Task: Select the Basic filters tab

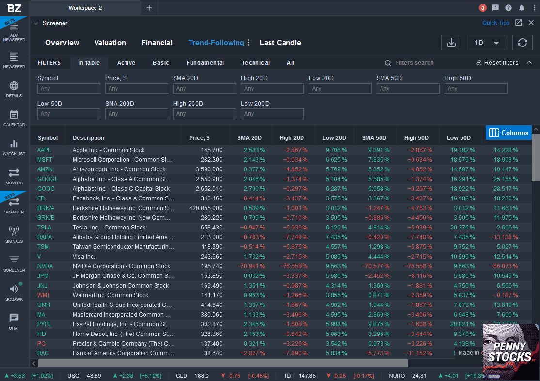Action: [161, 63]
